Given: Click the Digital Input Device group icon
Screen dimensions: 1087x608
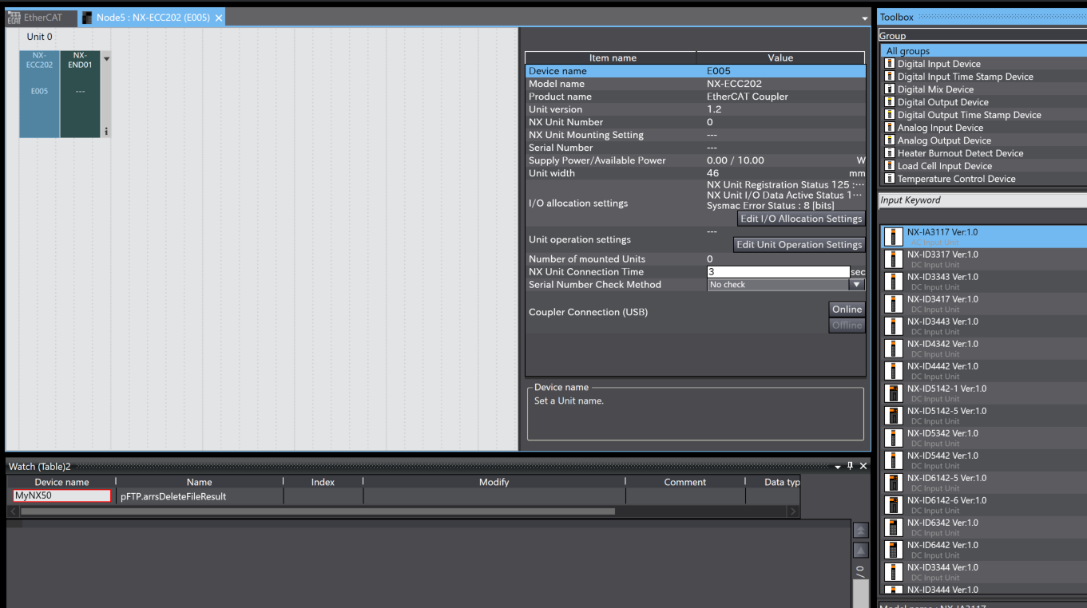Looking at the screenshot, I should pos(890,64).
